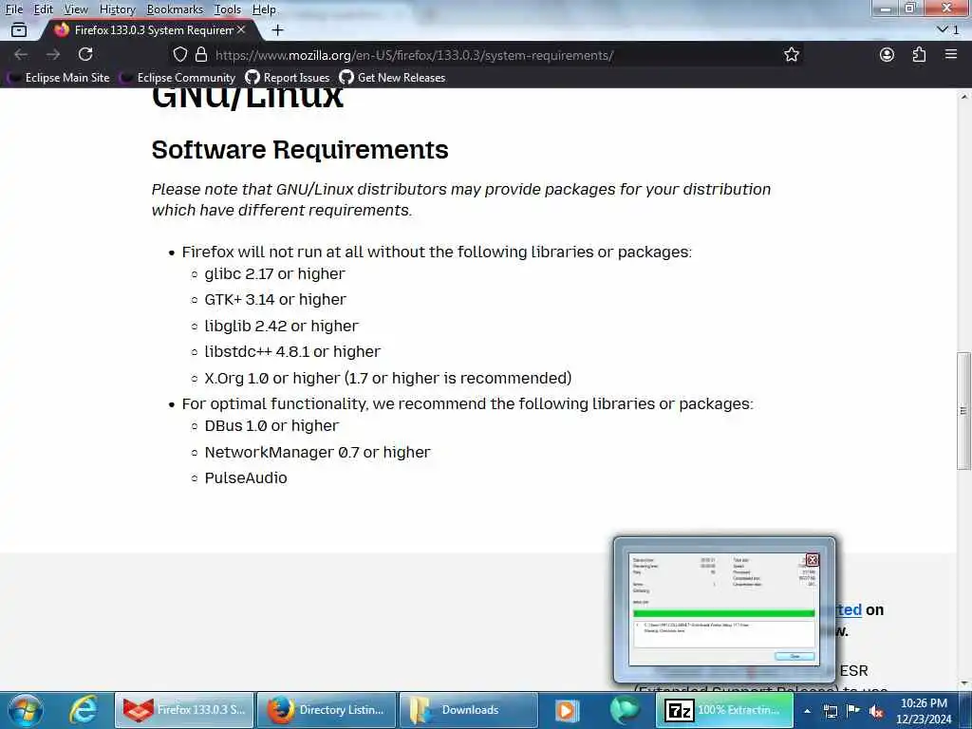
Task: Click the 'PulseAudio' list item
Action: tap(246, 478)
